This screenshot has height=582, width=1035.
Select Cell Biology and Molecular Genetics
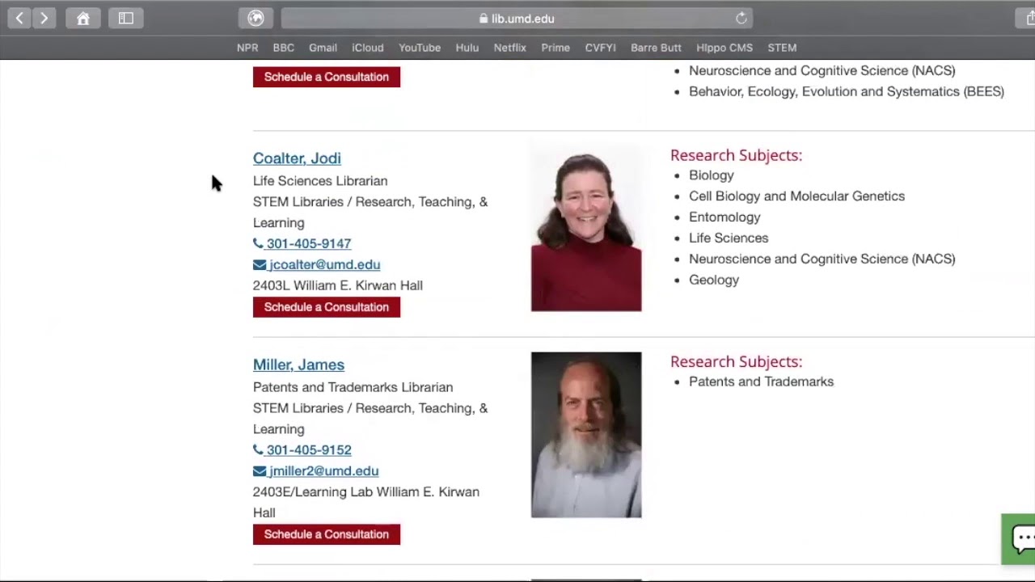coord(796,196)
